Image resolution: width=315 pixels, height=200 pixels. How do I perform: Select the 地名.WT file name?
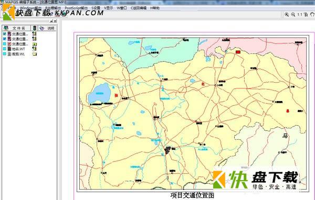click(18, 49)
